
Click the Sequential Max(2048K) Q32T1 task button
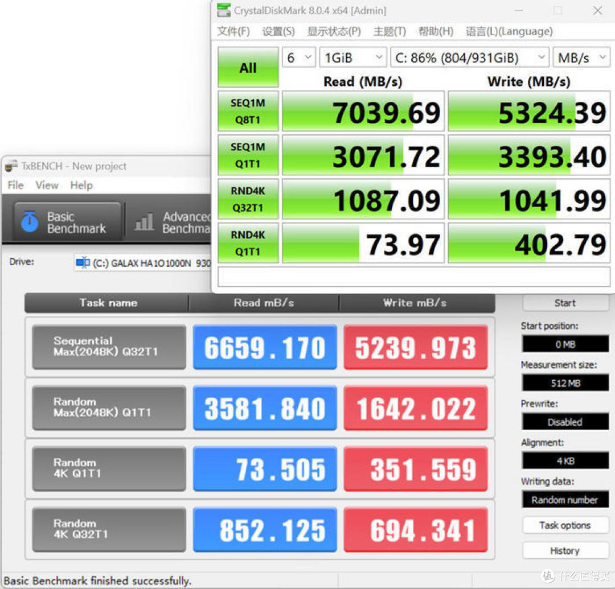click(x=109, y=347)
